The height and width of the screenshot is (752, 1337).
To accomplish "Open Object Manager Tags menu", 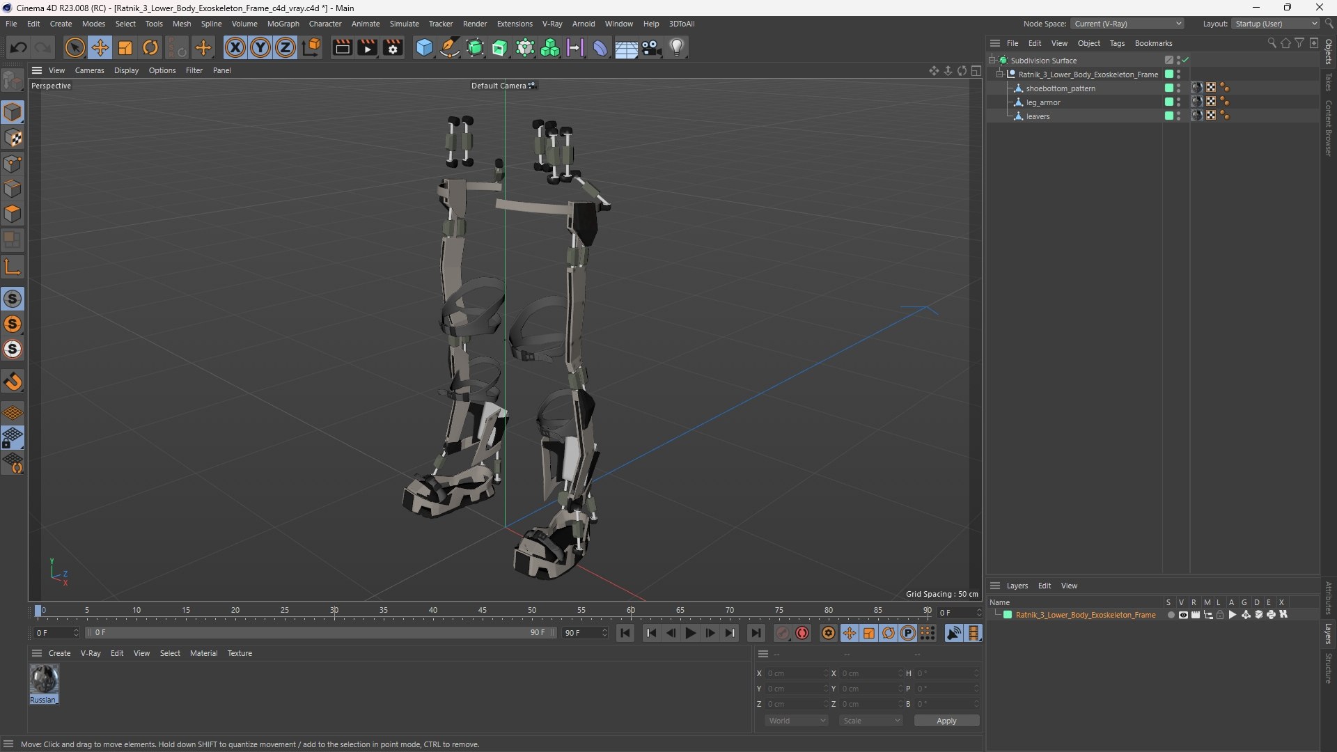I will pyautogui.click(x=1117, y=43).
